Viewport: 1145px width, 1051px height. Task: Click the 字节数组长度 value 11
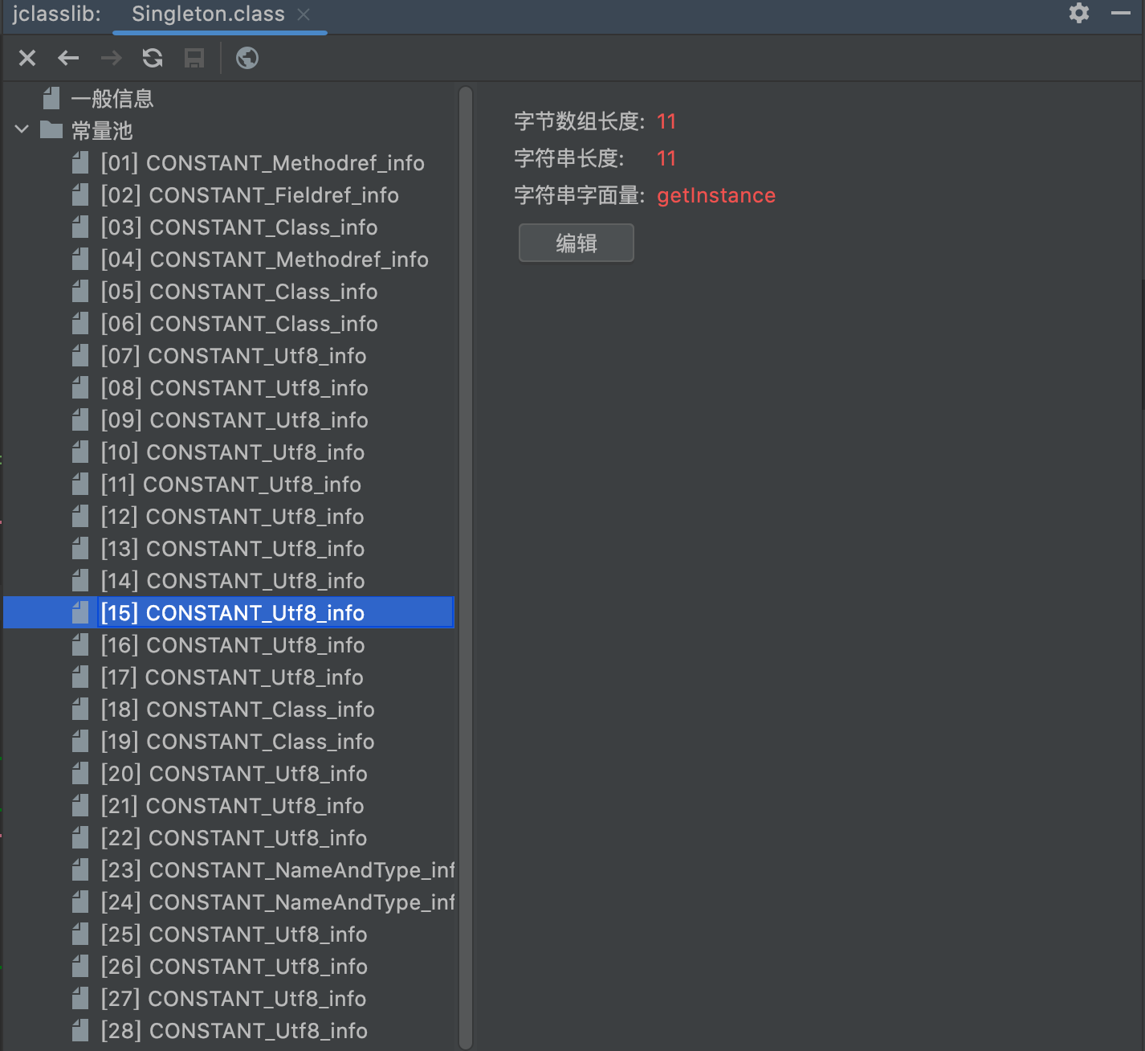tap(666, 121)
